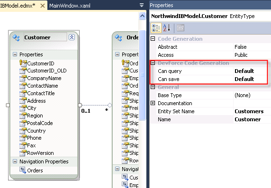Click the Order entity type icon in header
The height and width of the screenshot is (188, 271).
pos(118,38)
